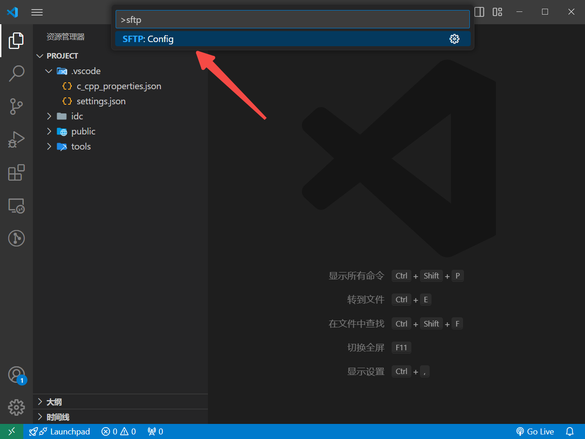
Task: Open the Explorer view in activity bar
Action: coord(16,41)
